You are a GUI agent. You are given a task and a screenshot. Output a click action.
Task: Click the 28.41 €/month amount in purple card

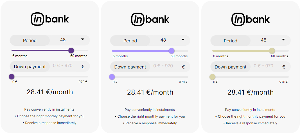[x=50, y=92]
